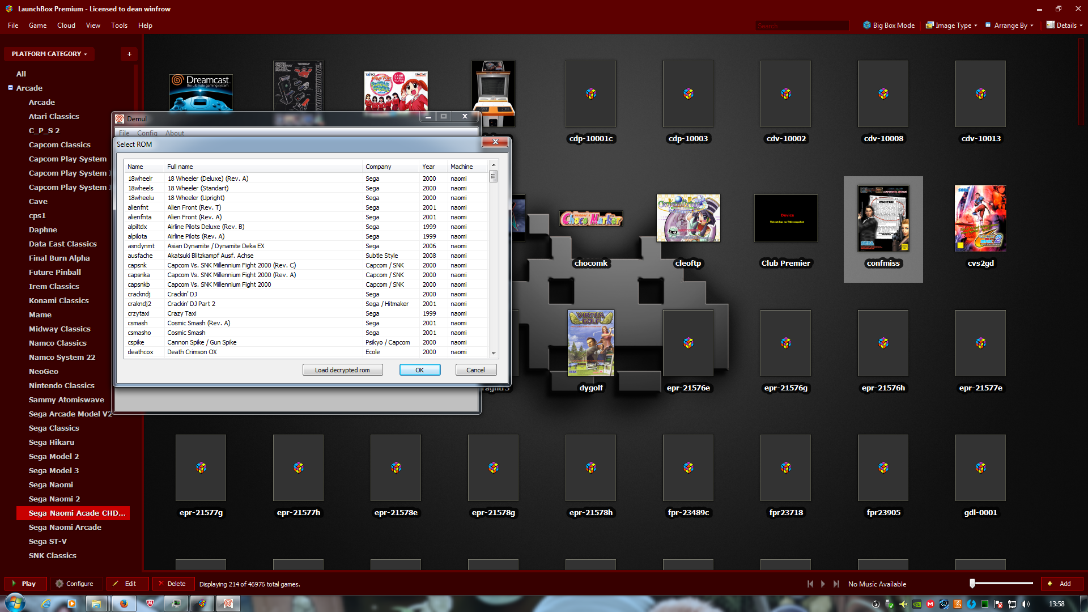Screen dimensions: 1088x612
Task: Select the Sammy Atomiswave platform
Action: point(66,399)
